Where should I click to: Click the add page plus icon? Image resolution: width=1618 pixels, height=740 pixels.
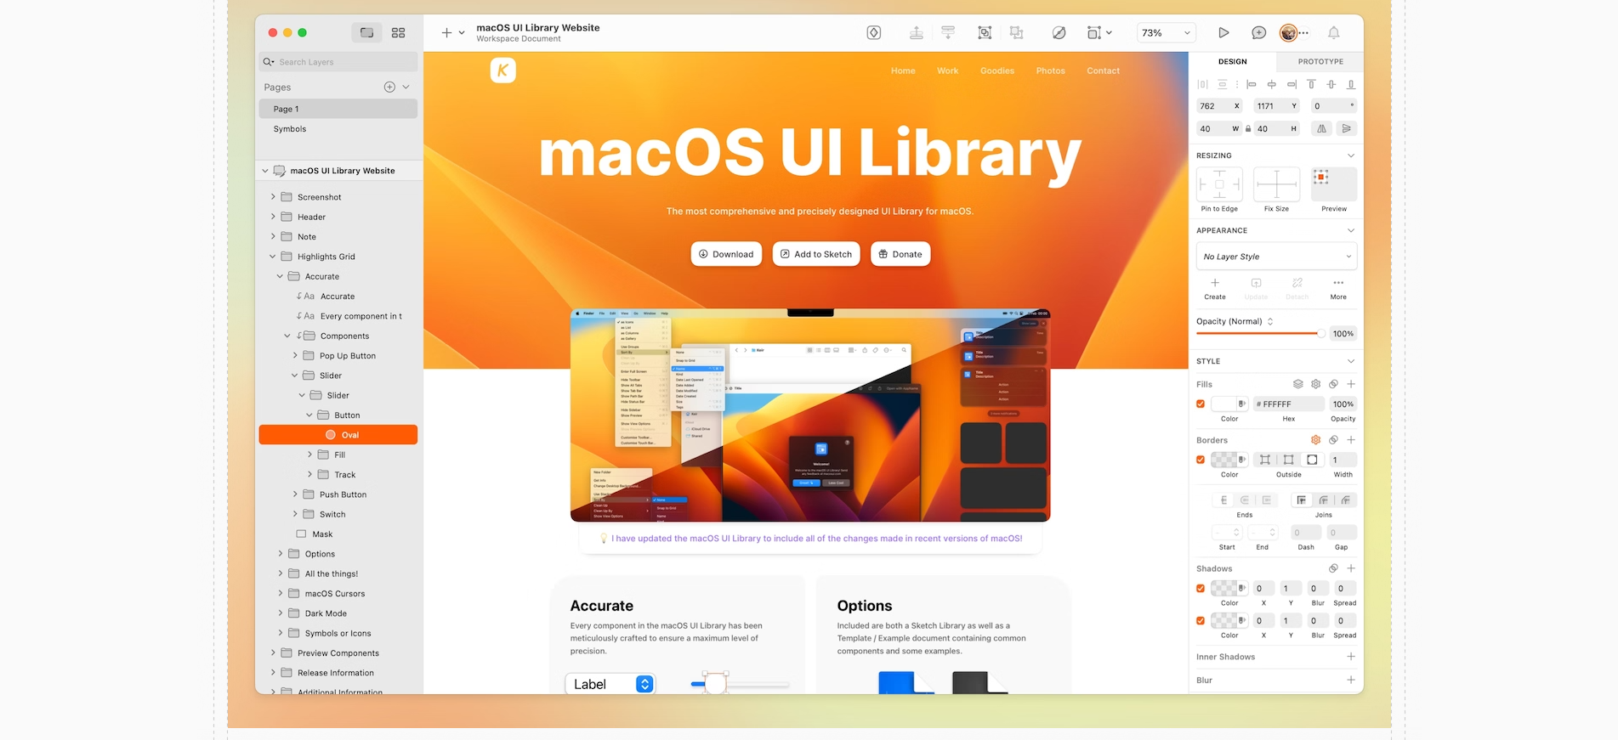coord(389,87)
